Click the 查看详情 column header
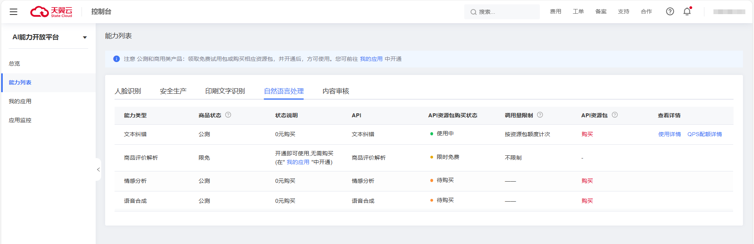 coord(669,115)
